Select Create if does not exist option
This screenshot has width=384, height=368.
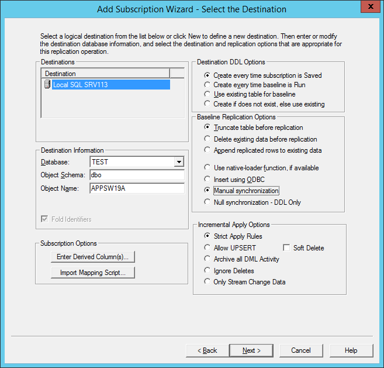(207, 104)
